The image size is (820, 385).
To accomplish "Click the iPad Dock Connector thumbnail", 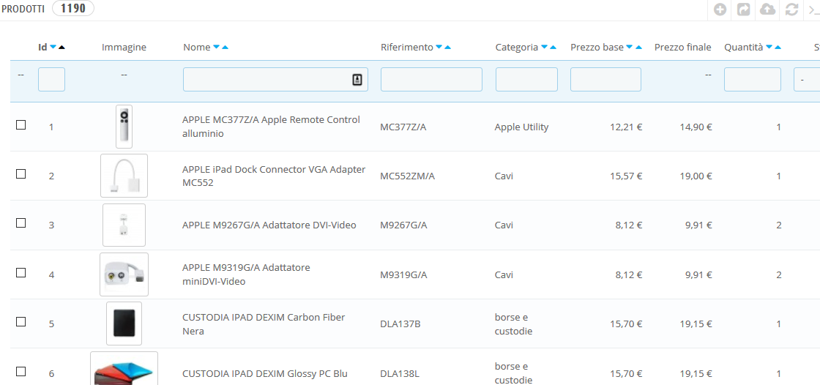I will (x=124, y=176).
